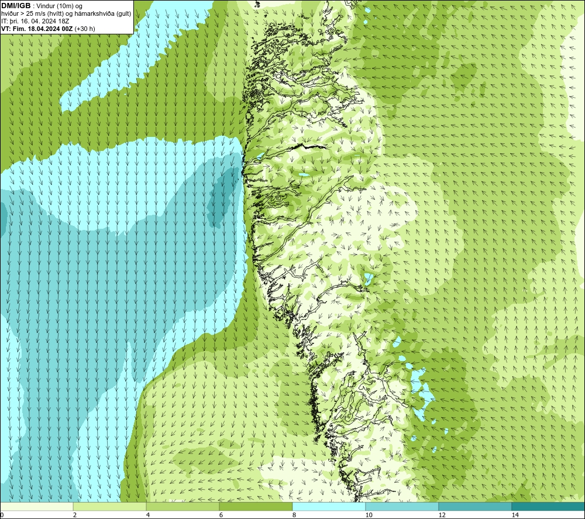Viewport: 585px width, 519px height.
Task: Click the legend label 6
Action: [221, 515]
